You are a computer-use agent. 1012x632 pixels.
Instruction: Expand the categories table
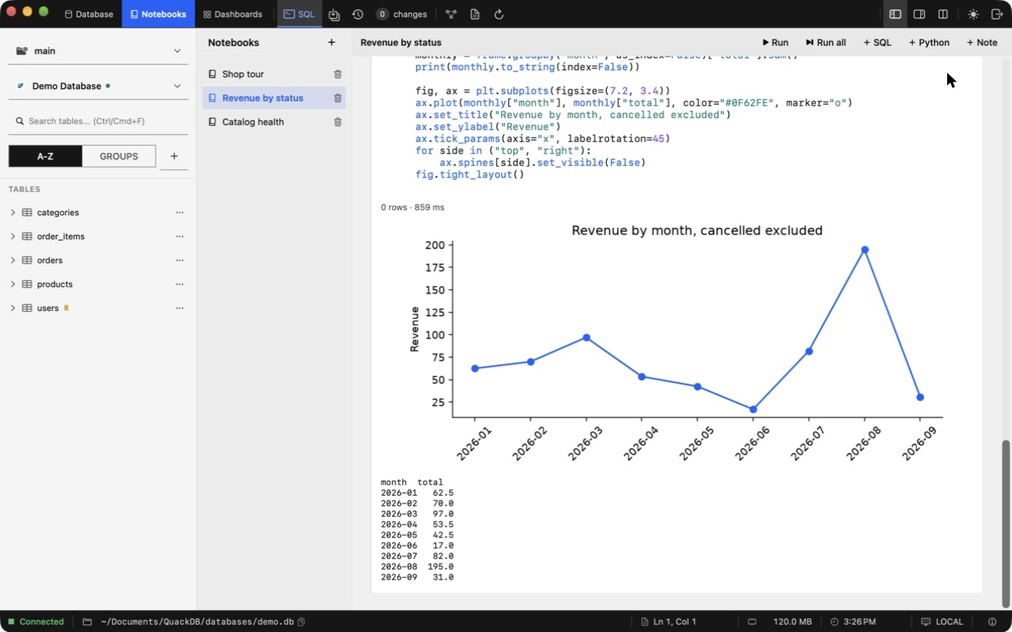pyautogui.click(x=13, y=213)
